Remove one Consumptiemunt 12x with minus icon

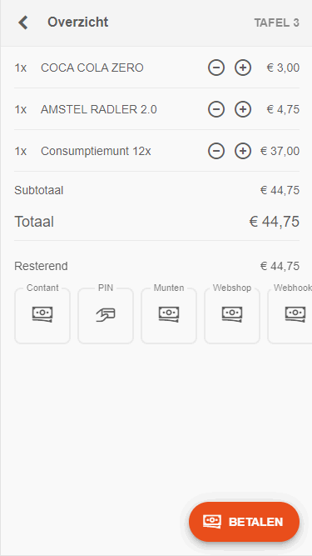click(x=216, y=152)
